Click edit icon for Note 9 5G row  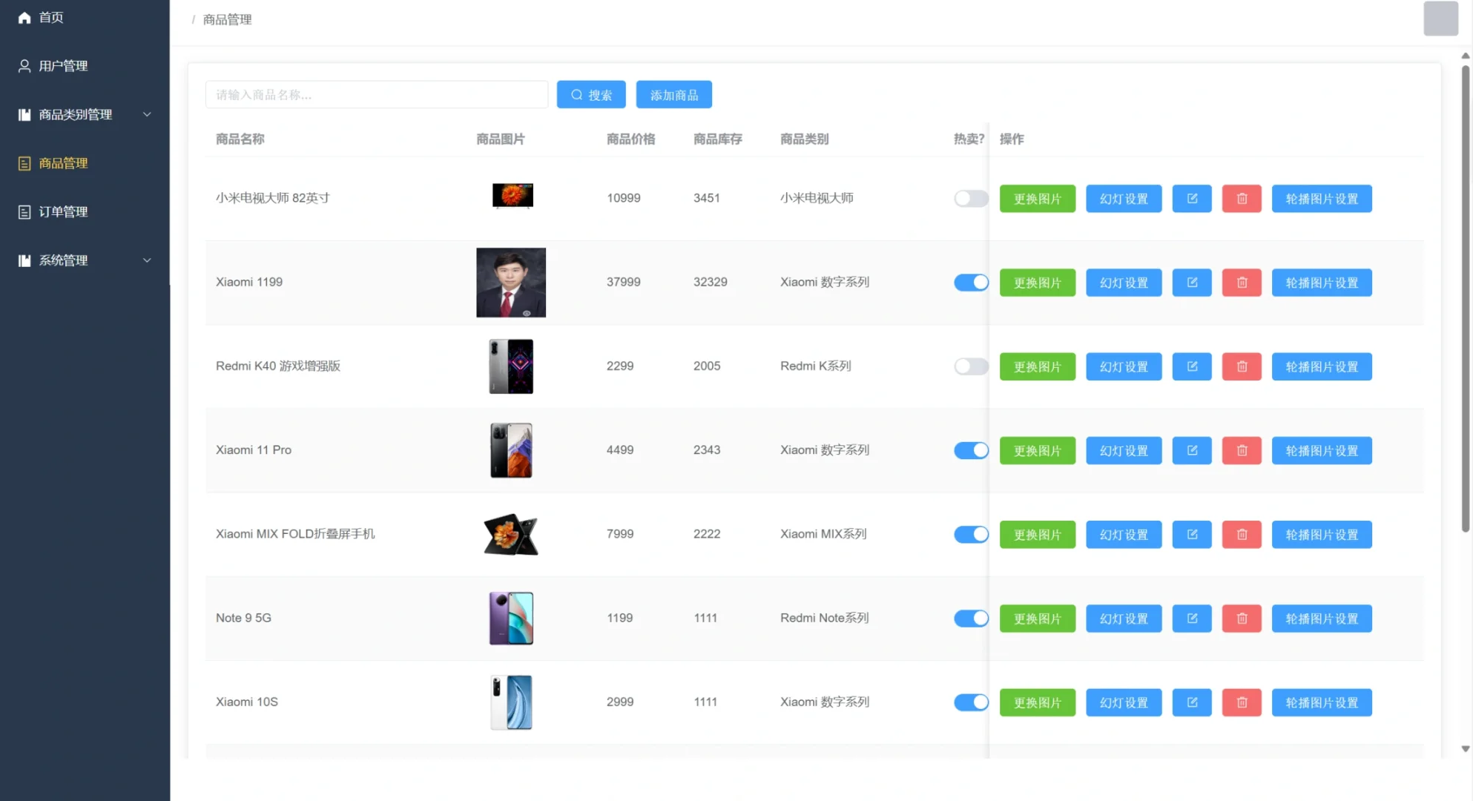1191,619
